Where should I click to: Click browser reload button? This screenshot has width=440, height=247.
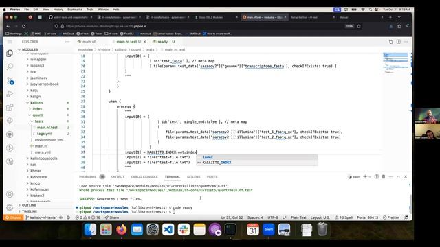[x=24, y=26]
